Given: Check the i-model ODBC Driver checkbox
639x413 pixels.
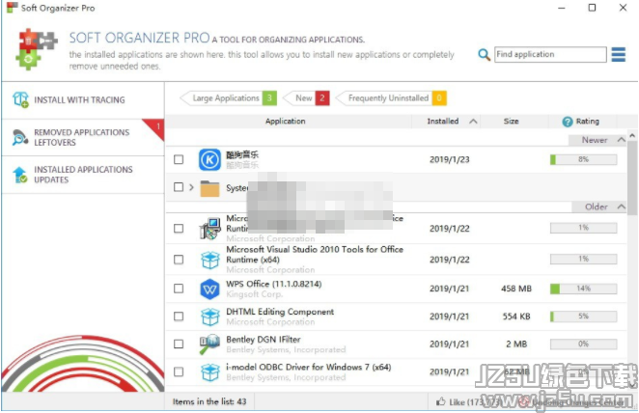Looking at the screenshot, I should (179, 372).
